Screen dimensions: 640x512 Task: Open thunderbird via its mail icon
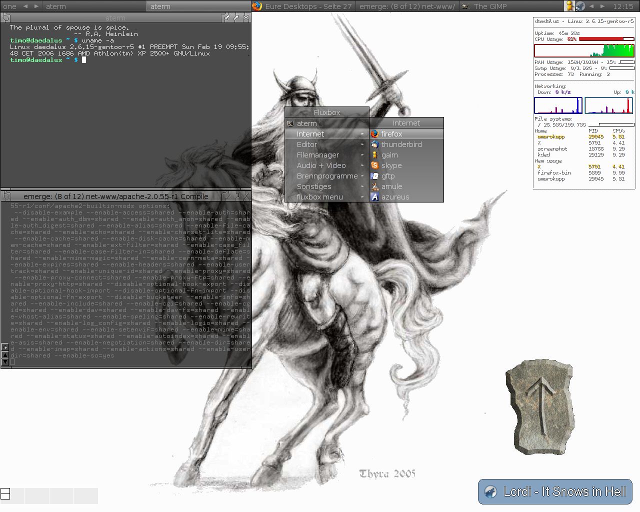point(374,144)
